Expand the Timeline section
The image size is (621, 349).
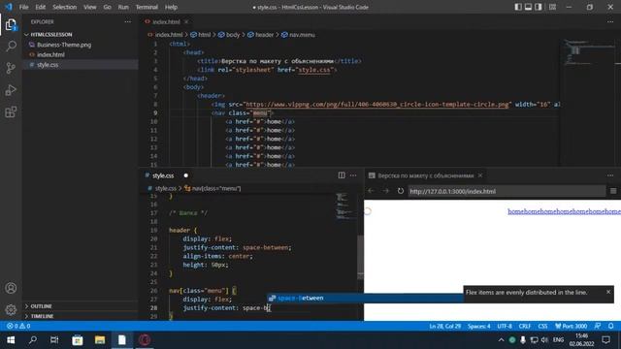point(42,316)
